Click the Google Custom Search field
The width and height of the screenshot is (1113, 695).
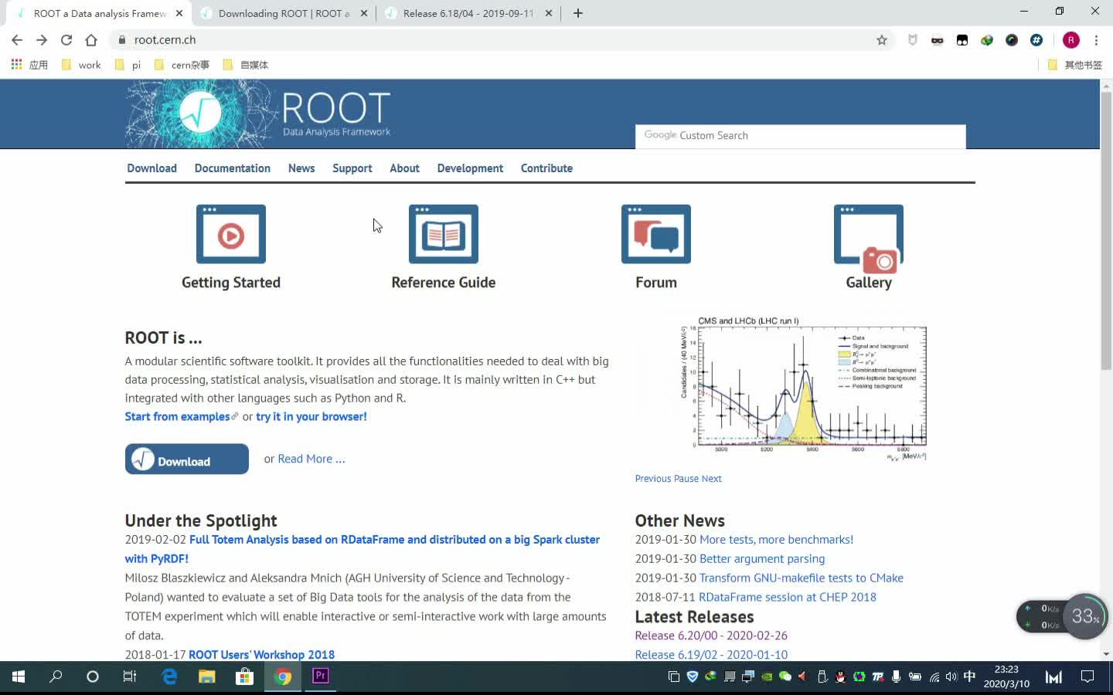pos(801,136)
